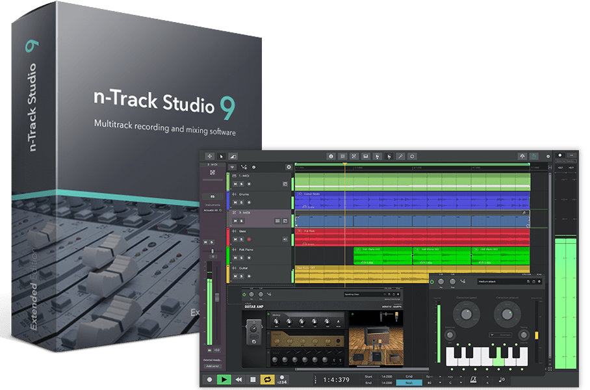This screenshot has height=390, width=590.
Task: Click the routing icon above track list
Action: click(244, 167)
